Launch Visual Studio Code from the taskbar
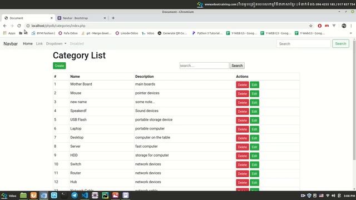Image resolution: width=356 pixels, height=200 pixels. point(85,196)
